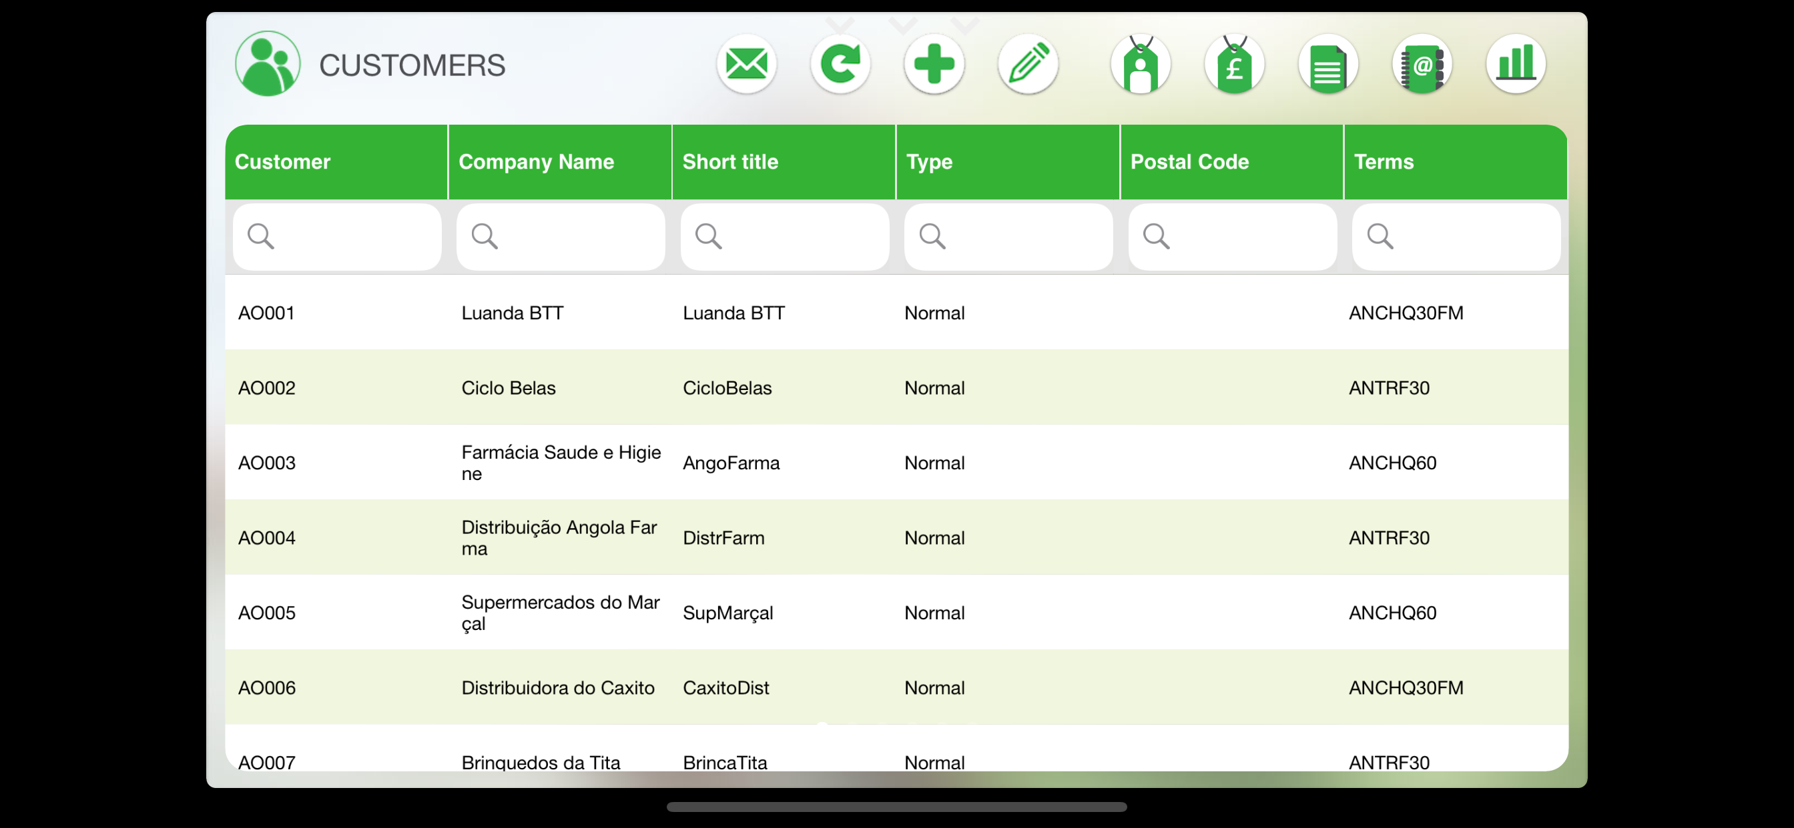
Task: Click the CUSTOMERS title text
Action: pos(412,65)
